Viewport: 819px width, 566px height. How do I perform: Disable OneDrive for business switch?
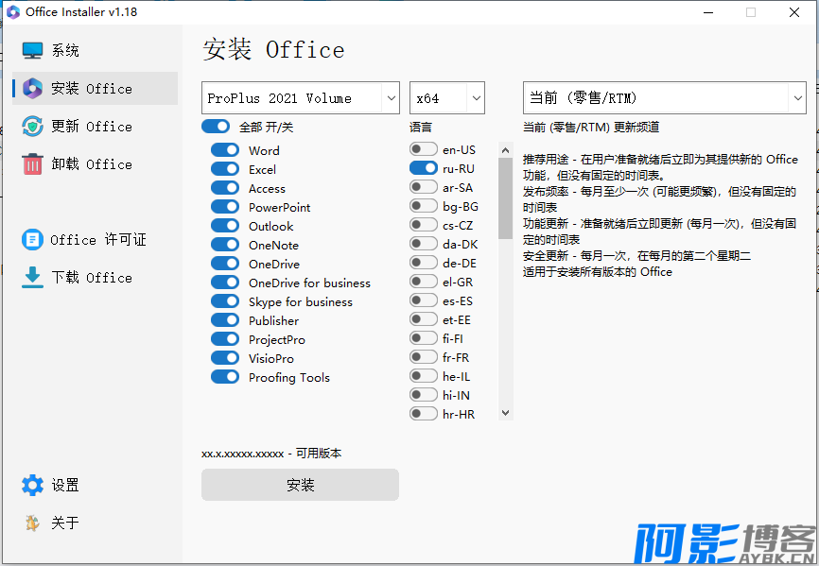tap(225, 283)
